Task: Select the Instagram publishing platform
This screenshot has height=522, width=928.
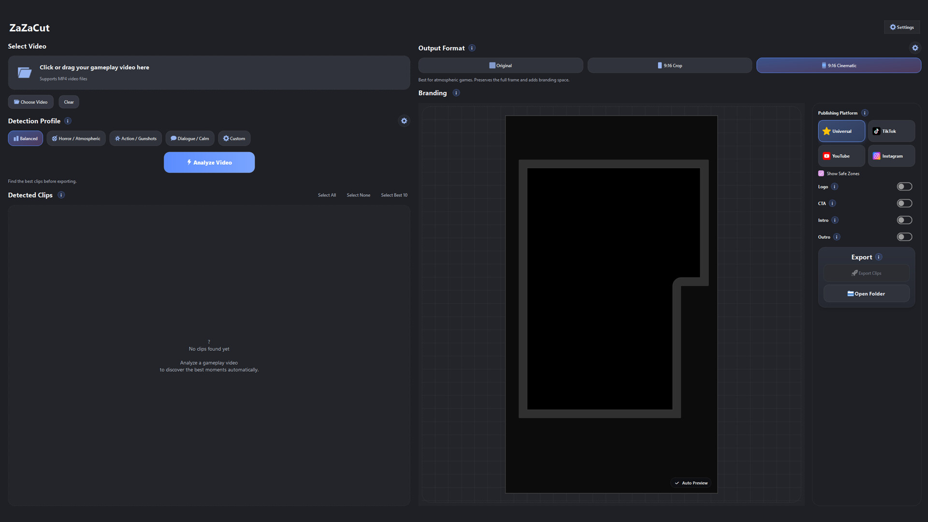Action: 891,156
